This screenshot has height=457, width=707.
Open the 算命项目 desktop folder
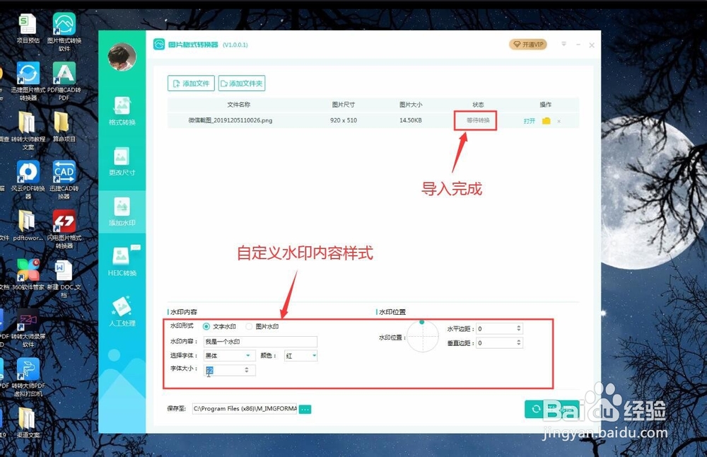coord(64,127)
